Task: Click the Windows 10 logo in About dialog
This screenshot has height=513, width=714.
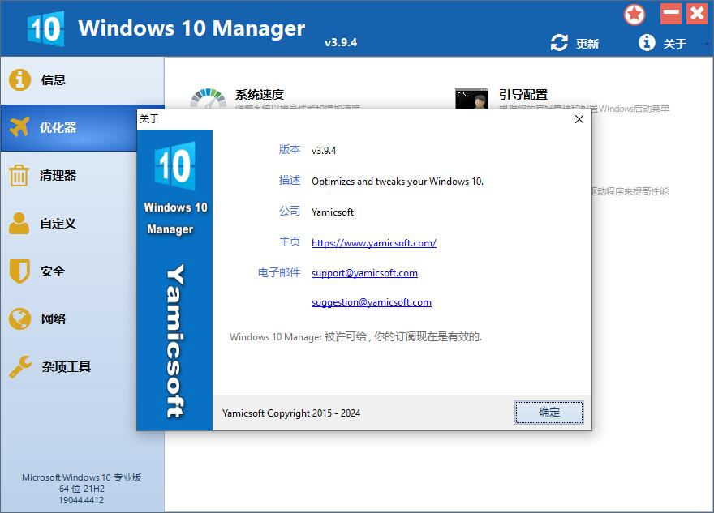Action: coord(175,165)
